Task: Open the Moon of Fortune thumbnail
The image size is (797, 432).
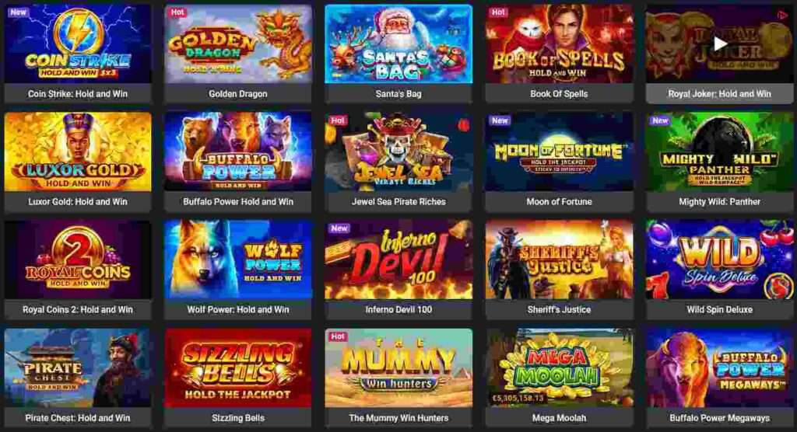Action: [x=559, y=152]
